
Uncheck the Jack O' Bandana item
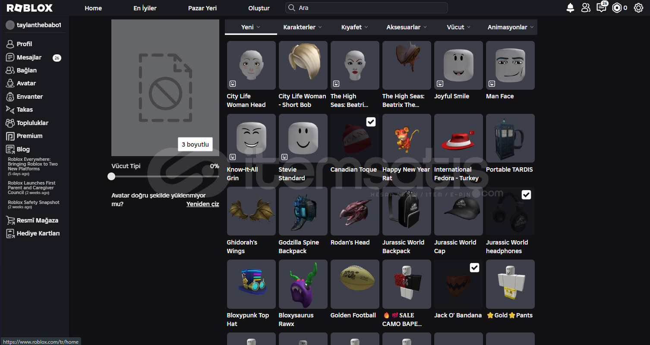[474, 268]
